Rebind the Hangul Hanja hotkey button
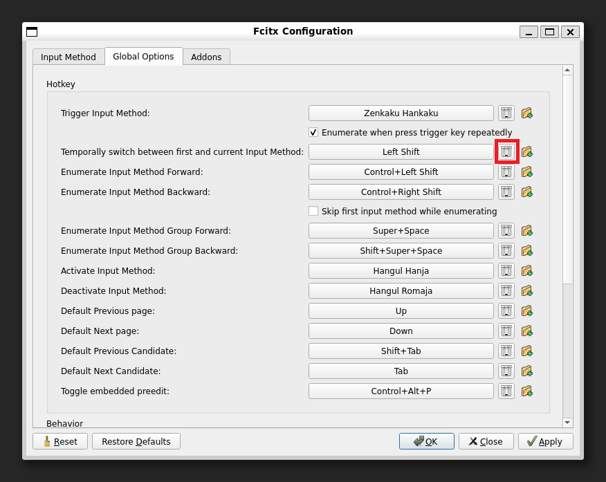This screenshot has height=482, width=606. [401, 271]
